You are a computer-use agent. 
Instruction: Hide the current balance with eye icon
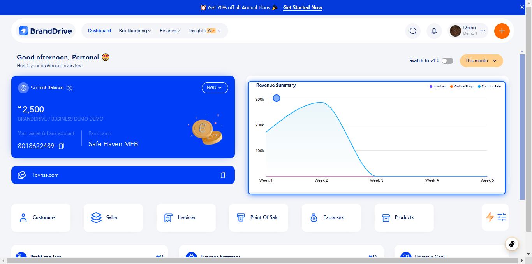click(x=70, y=88)
